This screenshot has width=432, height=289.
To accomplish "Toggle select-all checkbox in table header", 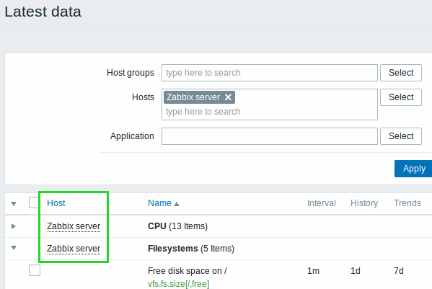I will point(34,203).
